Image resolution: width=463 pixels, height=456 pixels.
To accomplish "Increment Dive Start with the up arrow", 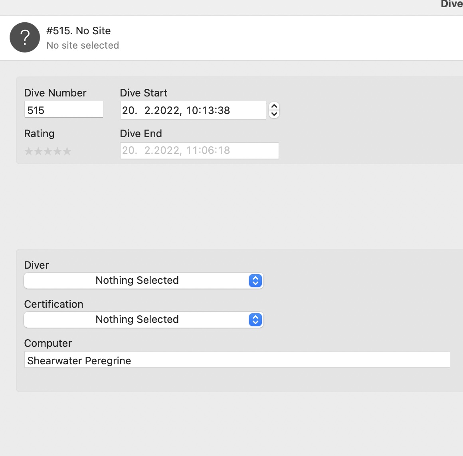I will (x=274, y=106).
